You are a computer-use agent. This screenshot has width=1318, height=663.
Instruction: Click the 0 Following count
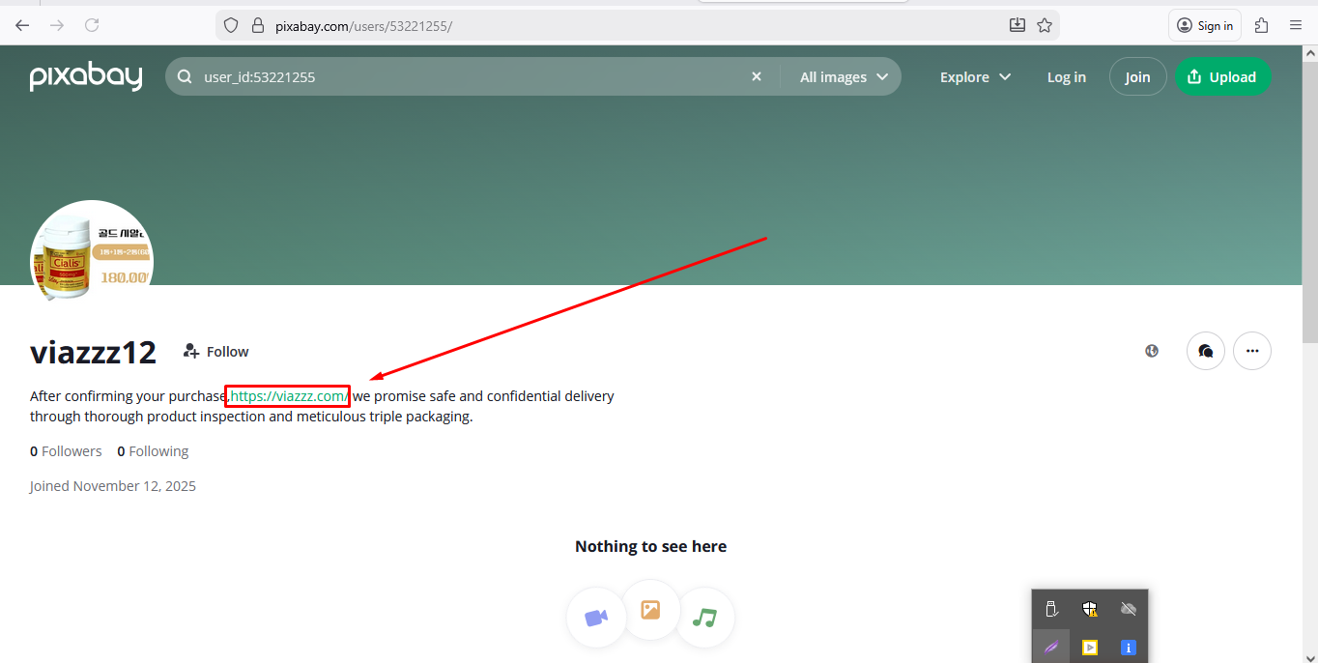(153, 451)
